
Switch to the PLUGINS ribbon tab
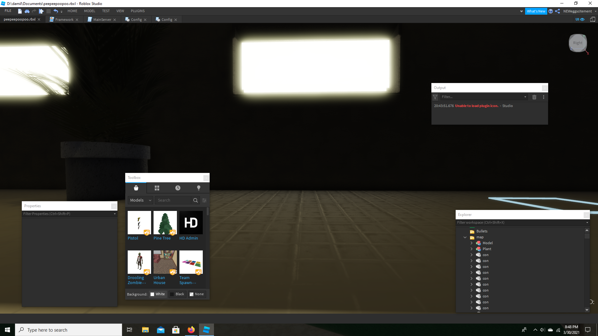pos(137,11)
